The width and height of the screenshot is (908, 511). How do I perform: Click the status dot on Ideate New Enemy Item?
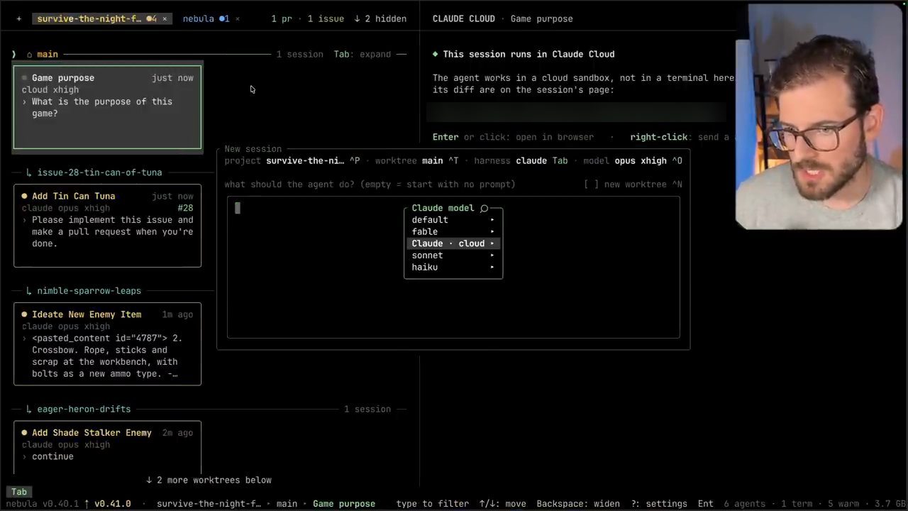pyautogui.click(x=25, y=314)
